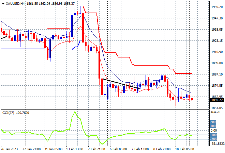The width and height of the screenshot is (225, 153).
Task: Select the CCI(27) -120.7600 indicator label
Action: (16, 113)
